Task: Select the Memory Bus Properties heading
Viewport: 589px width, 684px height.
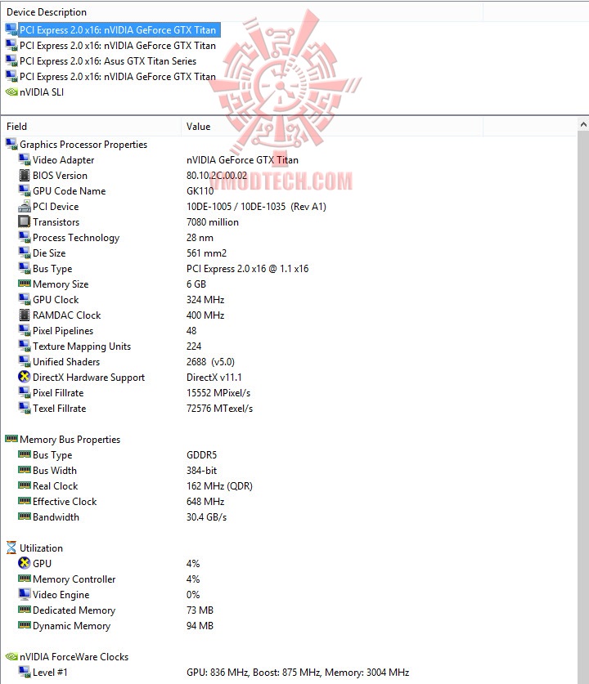Action: click(70, 440)
